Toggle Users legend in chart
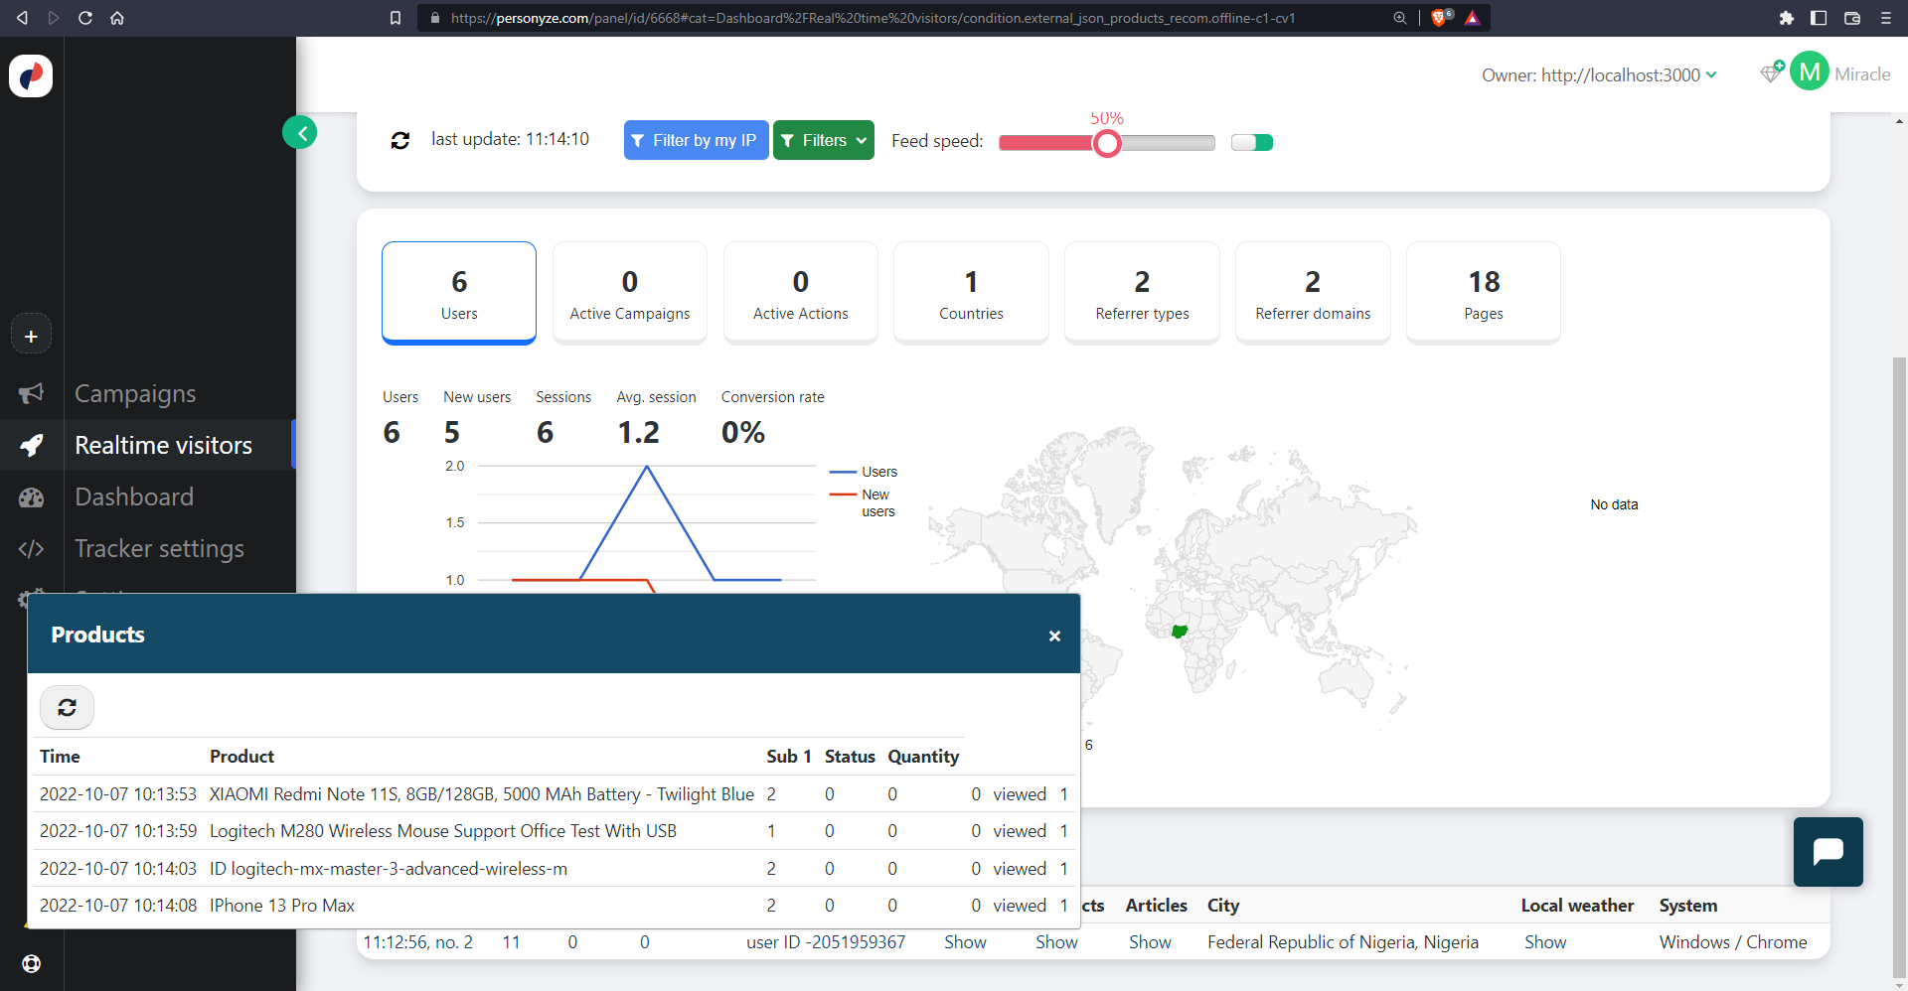Image resolution: width=1908 pixels, height=991 pixels. coord(864,472)
